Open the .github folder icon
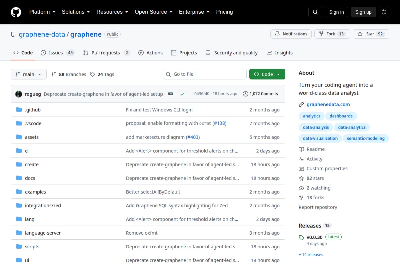Viewport: 400px width, 267px height. click(19, 110)
